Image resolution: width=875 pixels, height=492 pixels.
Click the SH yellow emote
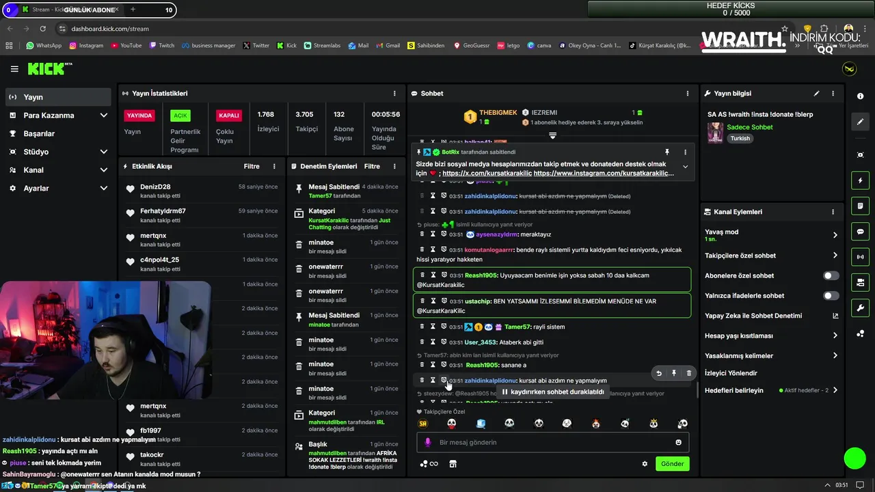tap(423, 424)
